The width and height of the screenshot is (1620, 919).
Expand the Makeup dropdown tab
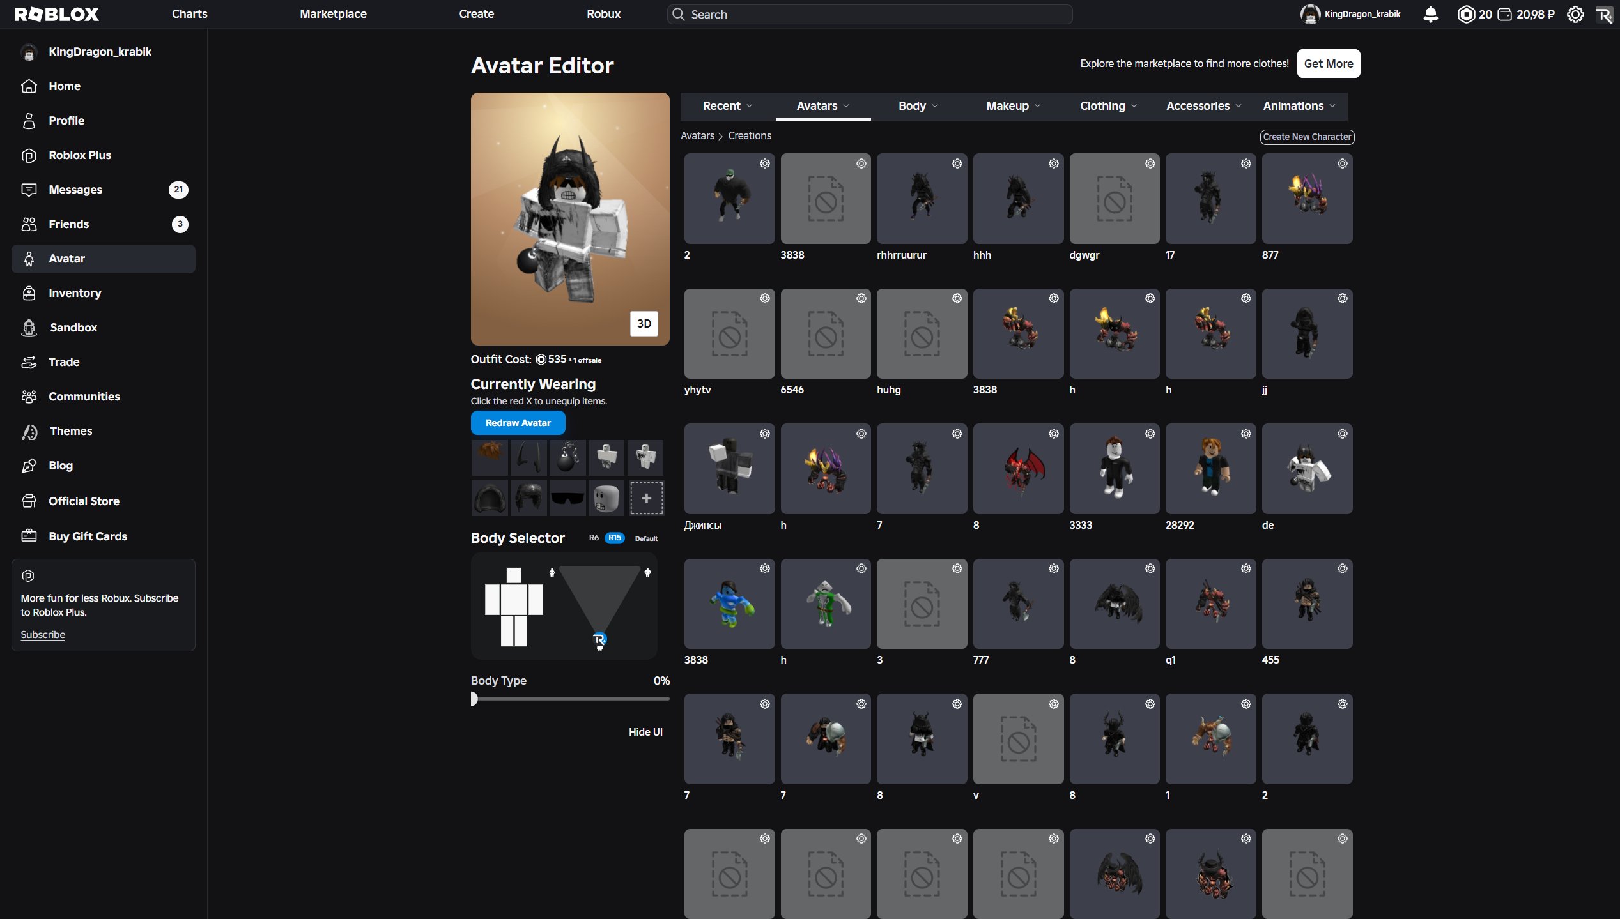[x=1014, y=106]
